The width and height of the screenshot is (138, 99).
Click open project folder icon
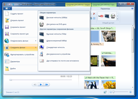tap(7, 20)
